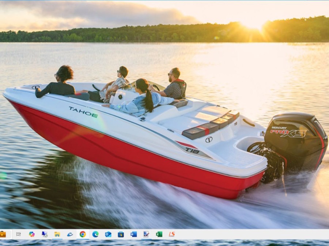The height and width of the screenshot is (246, 329).
Task: Click the TAHOE lettering on the boat hull
Action: point(83,112)
